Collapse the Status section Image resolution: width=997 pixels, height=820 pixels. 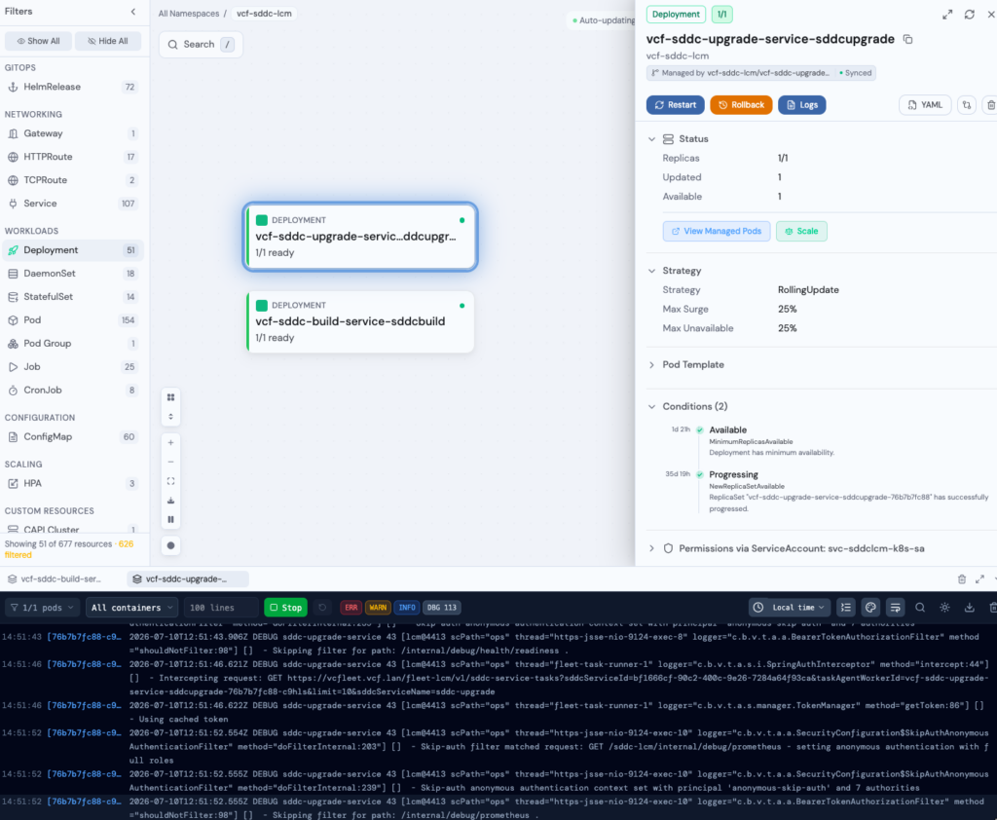tap(651, 138)
